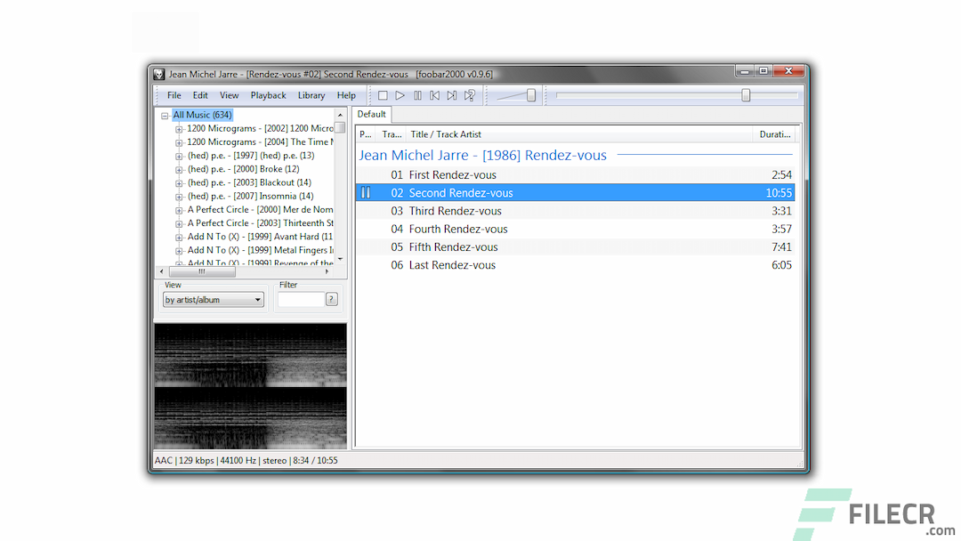This screenshot has width=961, height=541.
Task: Open the Playback menu
Action: (x=268, y=95)
